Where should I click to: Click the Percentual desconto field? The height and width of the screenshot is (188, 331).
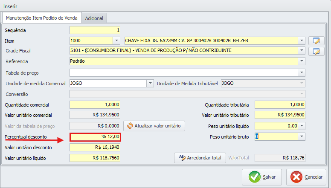96,137
